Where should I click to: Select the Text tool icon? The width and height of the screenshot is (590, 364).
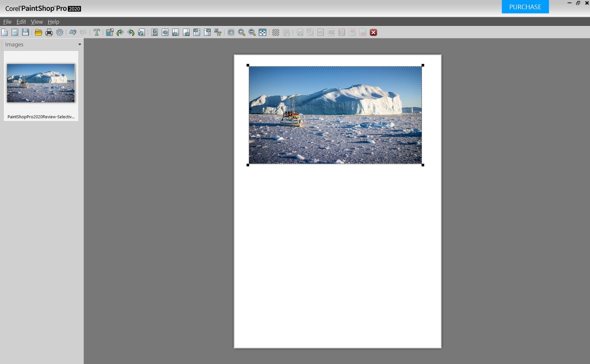click(x=97, y=32)
